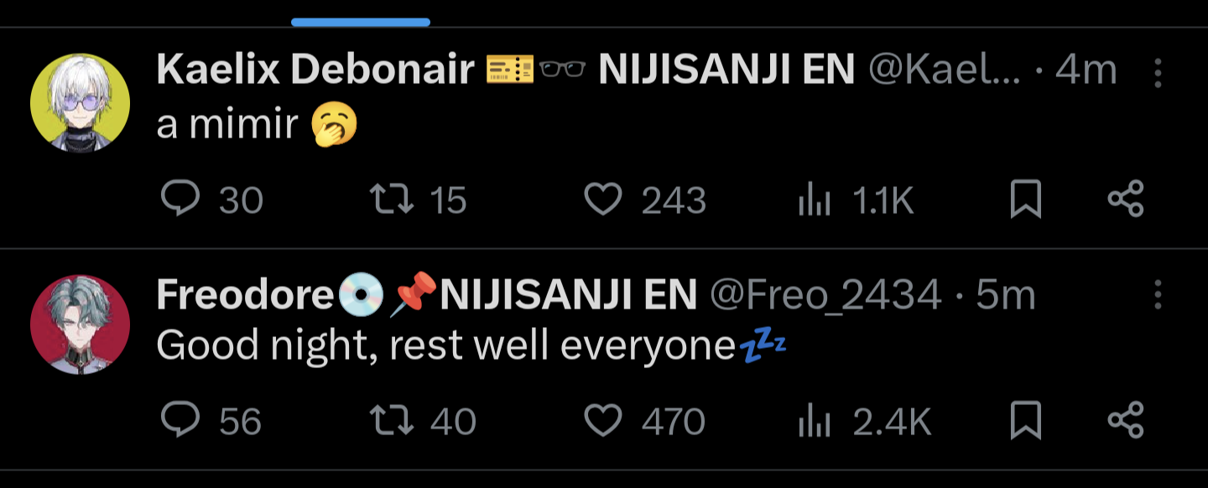View analytics for Freodore's tweet

coord(864,421)
